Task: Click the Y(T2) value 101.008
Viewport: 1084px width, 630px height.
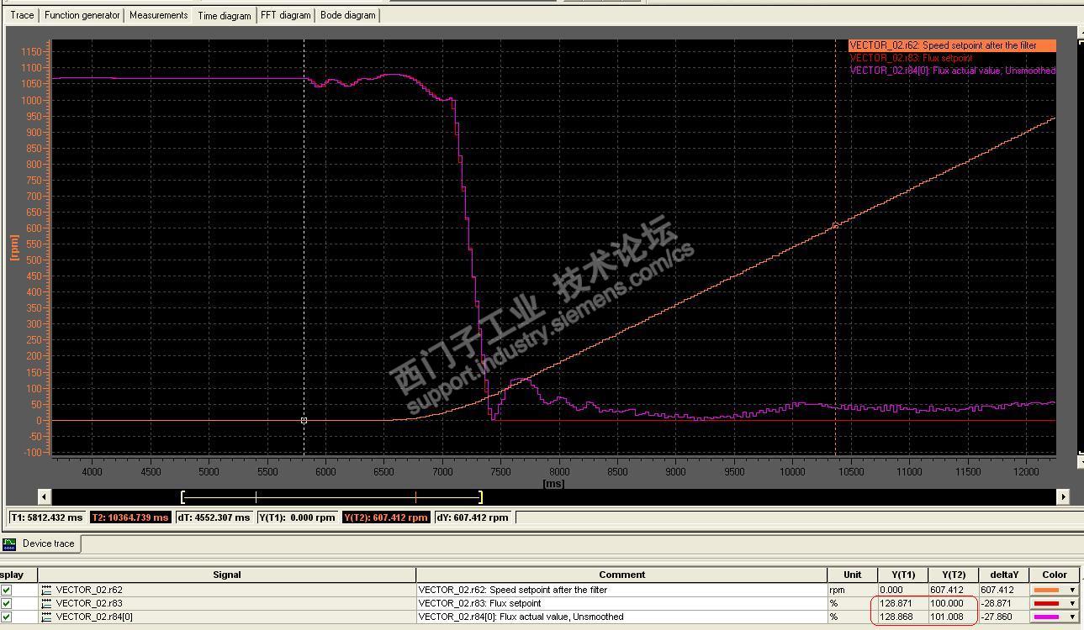Action: [946, 617]
